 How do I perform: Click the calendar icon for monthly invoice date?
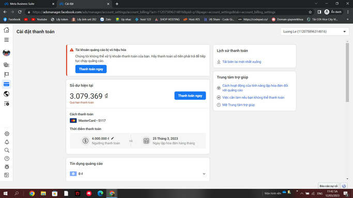pyautogui.click(x=146, y=141)
